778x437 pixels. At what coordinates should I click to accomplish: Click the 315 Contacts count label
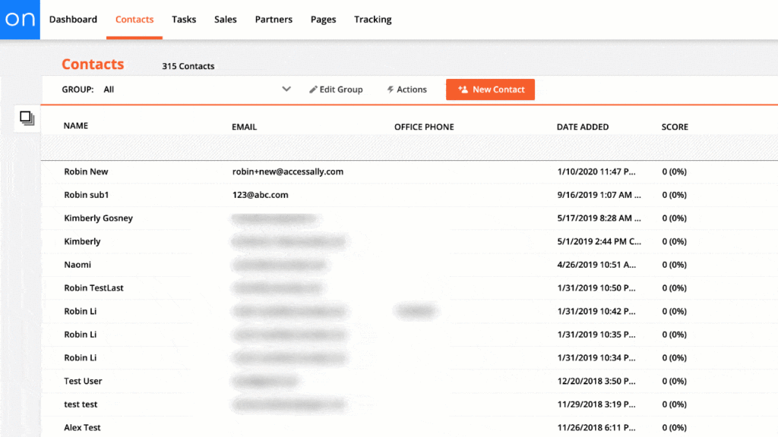(188, 66)
